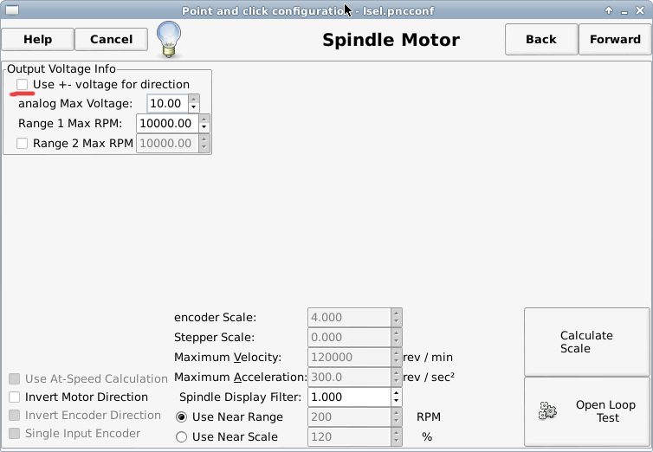Click the light bulb hint icon
Screen dimensions: 653x452
coord(169,39)
